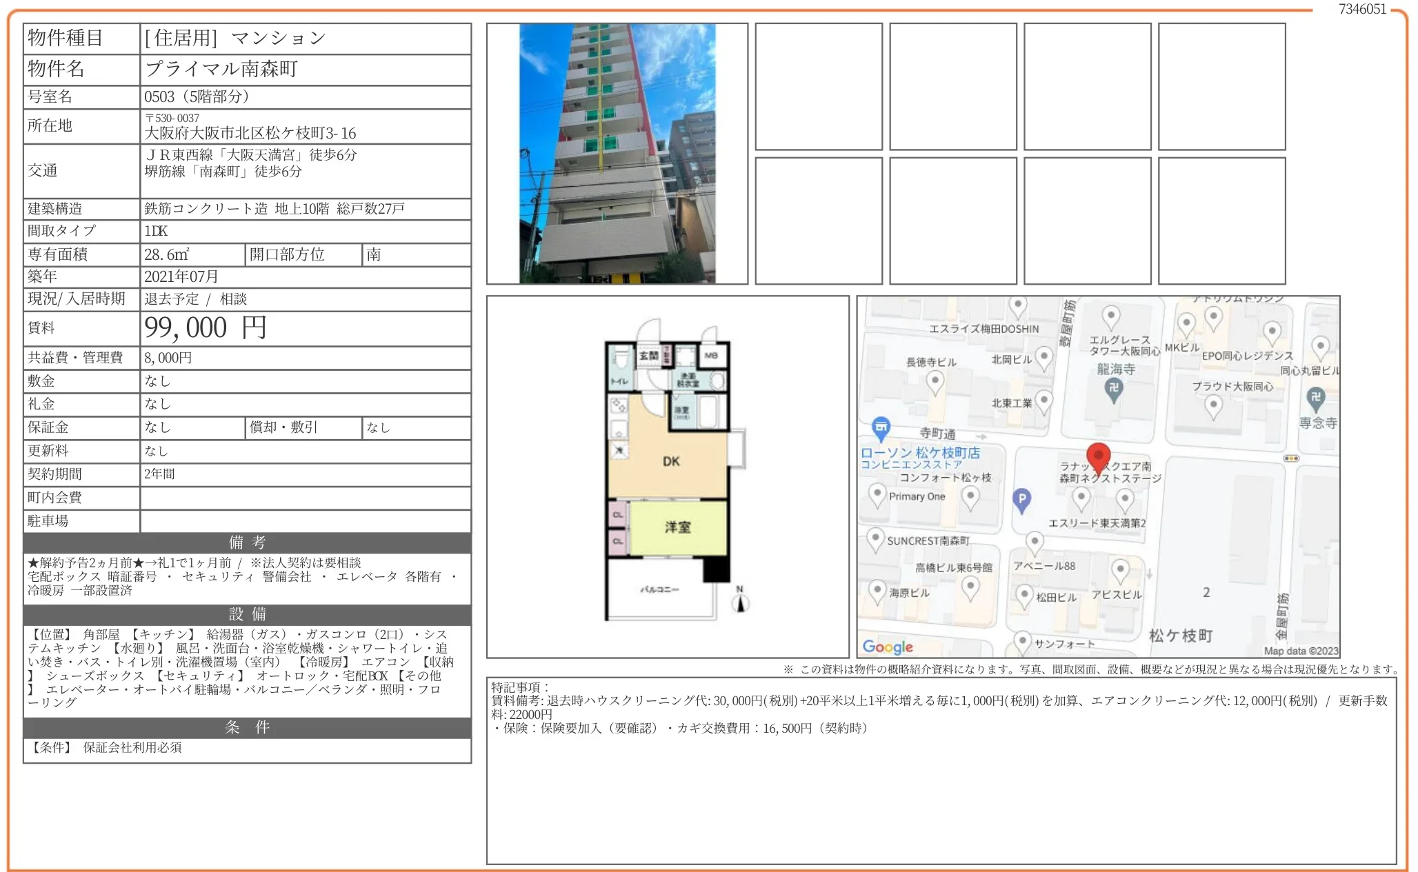This screenshot has height=872, width=1418.
Task: Click the 龍海寺 temple 卍 symbol
Action: pyautogui.click(x=1115, y=388)
